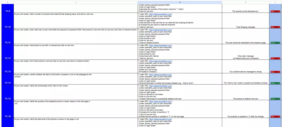This screenshot has width=282, height=127.
Task: Select the TC.9 steps cell about decreasing quantity
Action: (180, 8)
